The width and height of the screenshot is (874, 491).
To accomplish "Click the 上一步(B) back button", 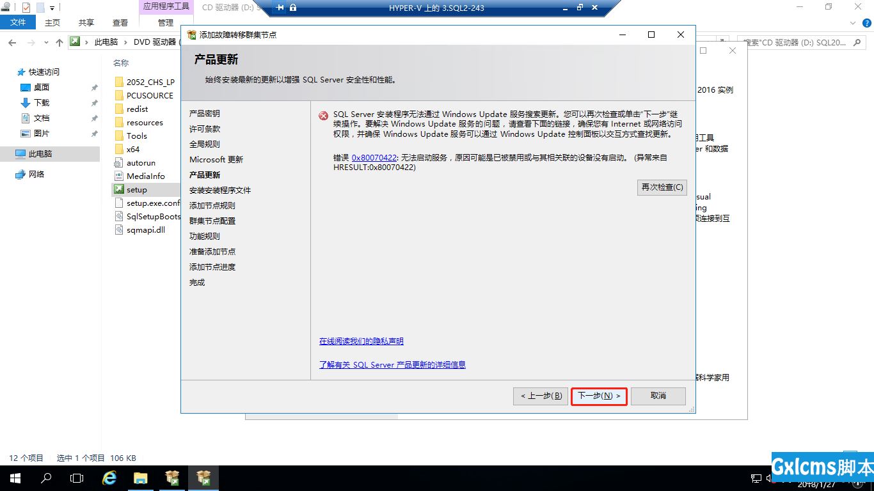I will pyautogui.click(x=541, y=396).
